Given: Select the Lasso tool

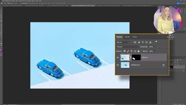Looking at the screenshot, I should pyautogui.click(x=1, y=11).
